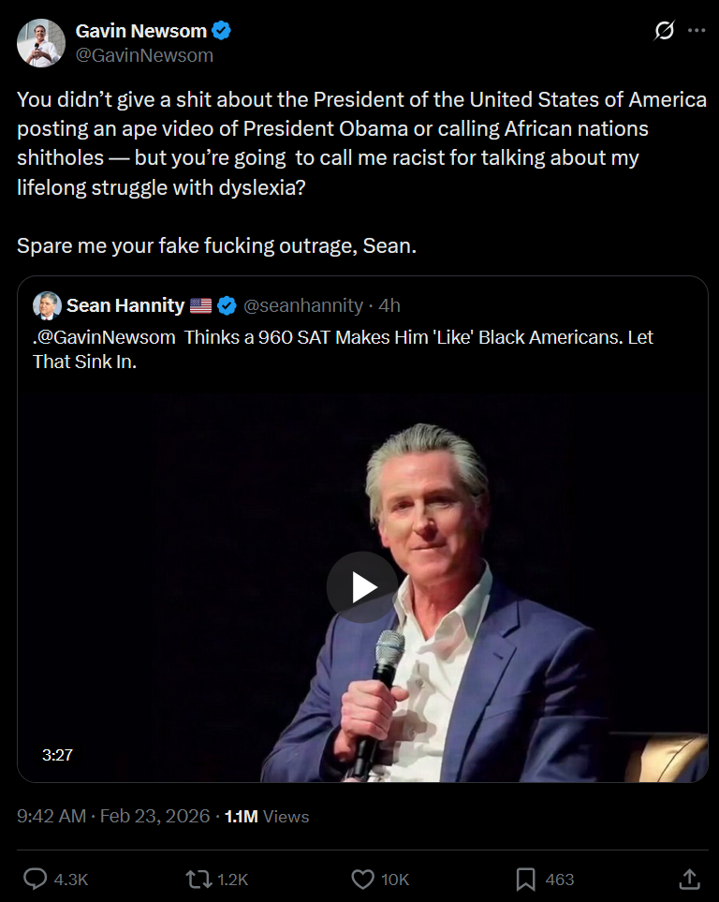The height and width of the screenshot is (902, 719).
Task: Open the 9:42 AM · Feb 23, 2026 timestamp
Action: 113,816
